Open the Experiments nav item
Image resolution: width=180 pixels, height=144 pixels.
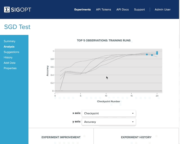click(82, 10)
